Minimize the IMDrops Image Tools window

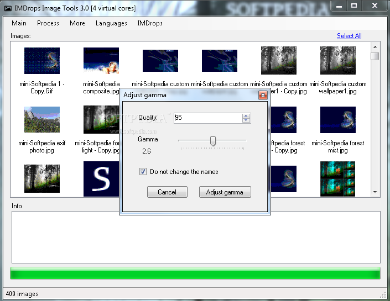339,6
